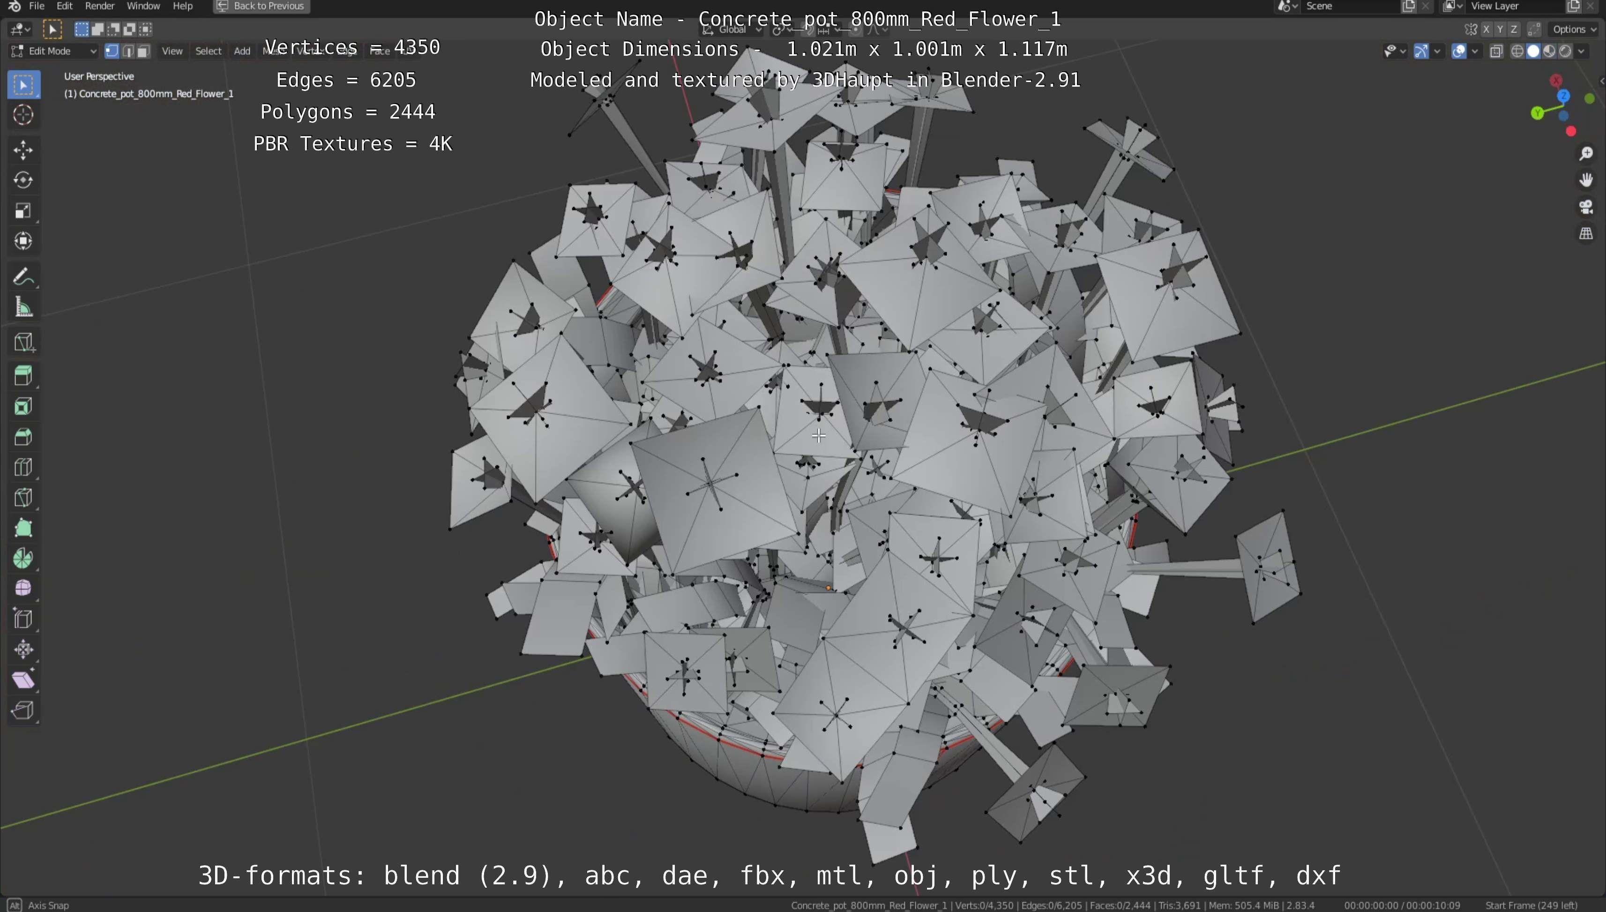Open the Render menu
1606x912 pixels.
100,6
